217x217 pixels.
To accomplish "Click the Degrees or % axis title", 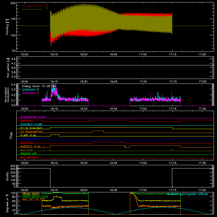I will [x=7, y=203].
